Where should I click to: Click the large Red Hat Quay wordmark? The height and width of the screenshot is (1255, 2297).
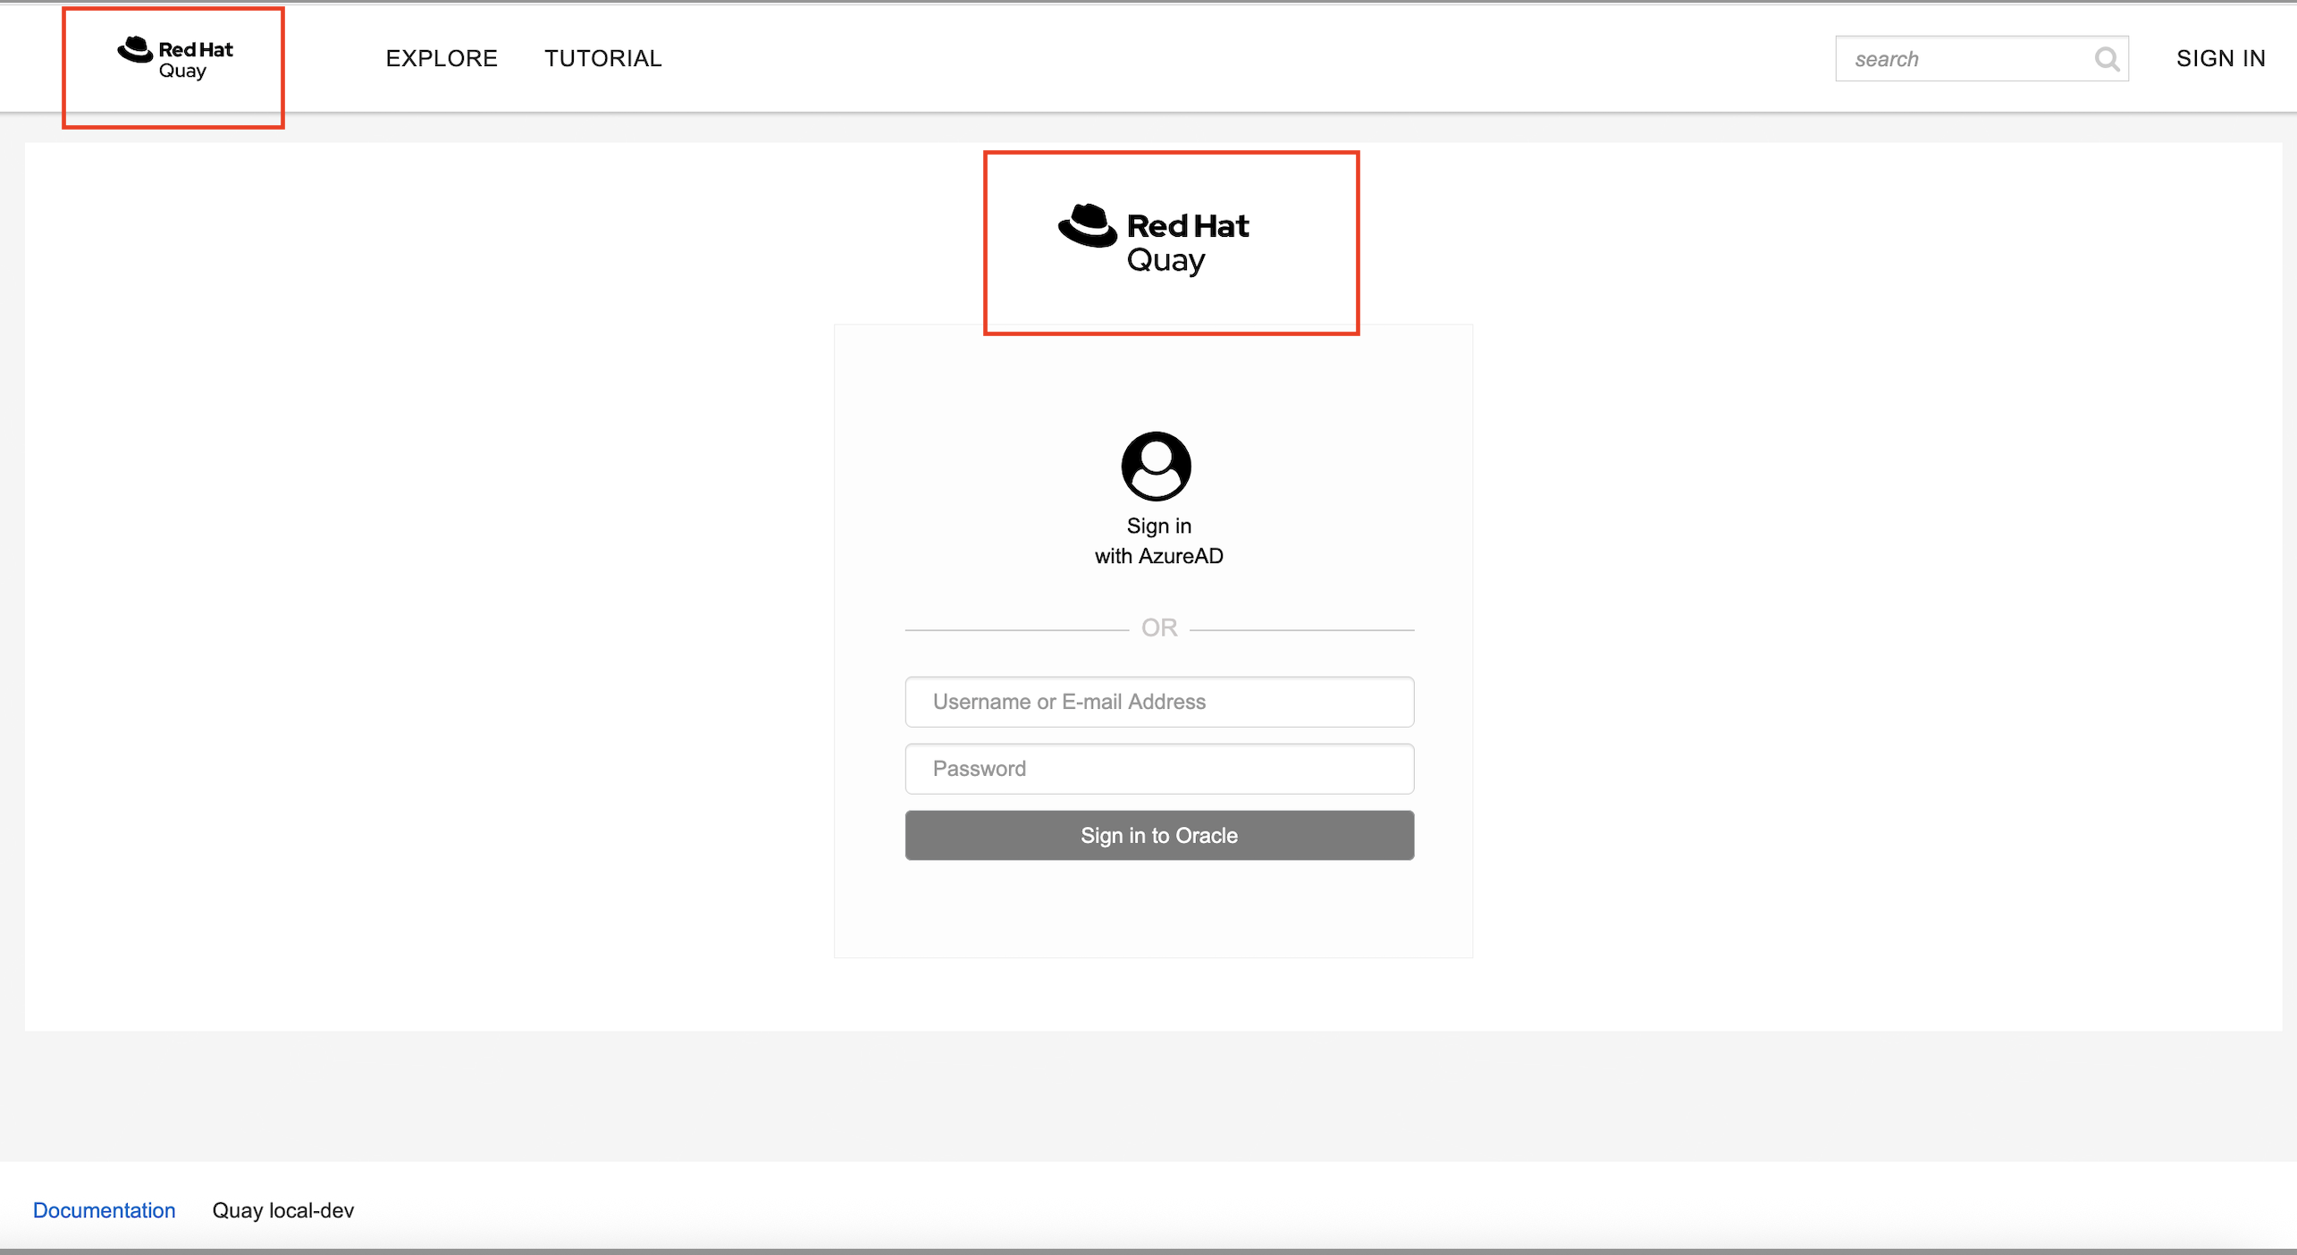pyautogui.click(x=1187, y=226)
